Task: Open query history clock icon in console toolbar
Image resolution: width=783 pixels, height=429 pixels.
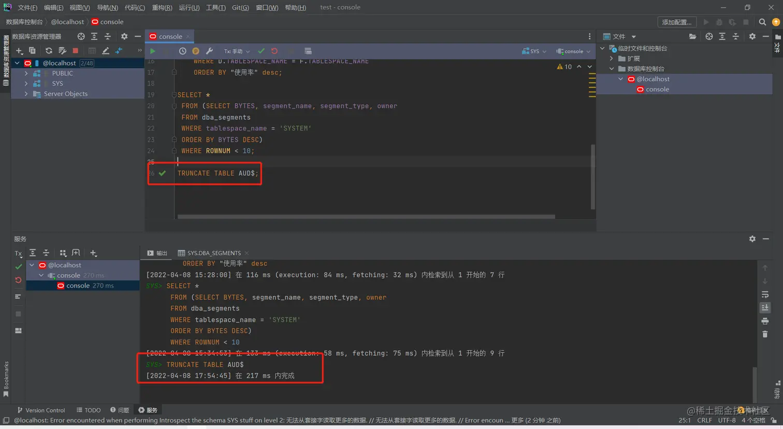Action: click(x=182, y=51)
